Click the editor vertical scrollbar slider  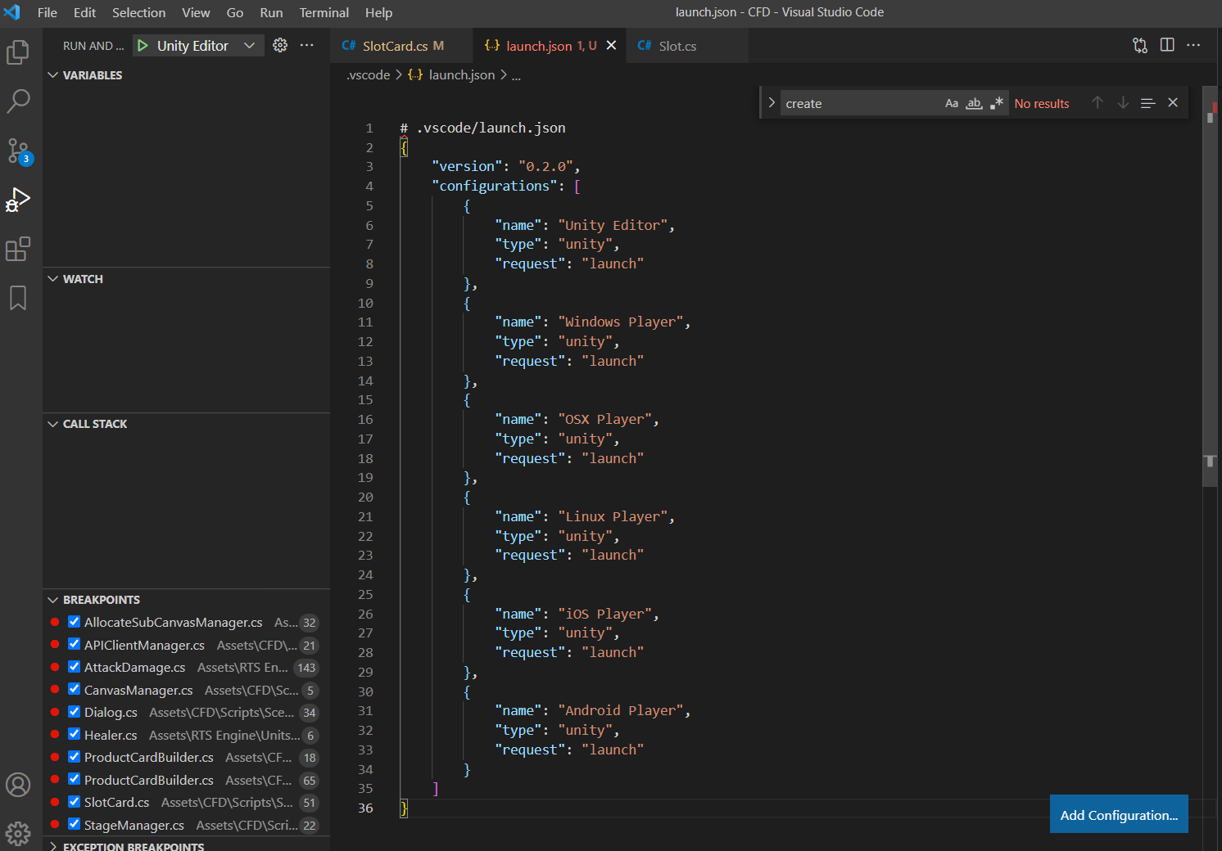[x=1210, y=286]
